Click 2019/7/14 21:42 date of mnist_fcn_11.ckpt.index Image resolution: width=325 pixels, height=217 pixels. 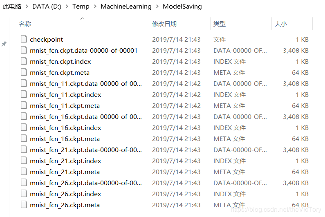tap(176, 95)
